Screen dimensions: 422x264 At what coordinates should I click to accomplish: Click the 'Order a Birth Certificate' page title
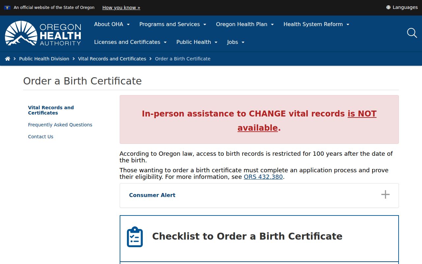tap(82, 81)
